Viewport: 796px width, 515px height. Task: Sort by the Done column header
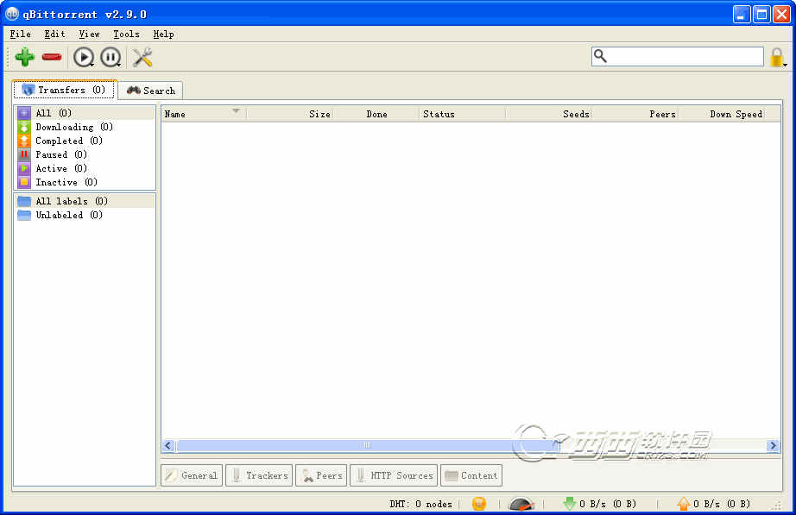(376, 114)
